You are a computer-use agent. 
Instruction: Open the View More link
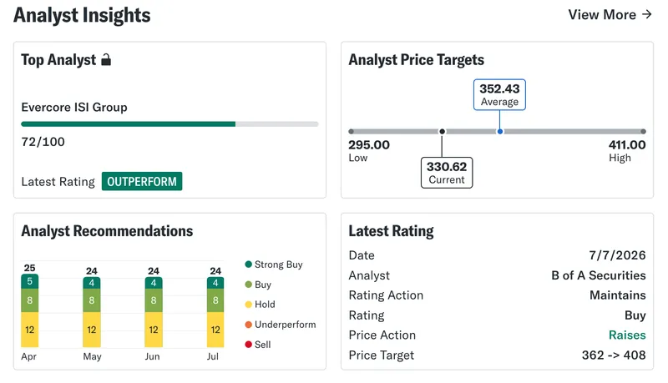pyautogui.click(x=610, y=14)
